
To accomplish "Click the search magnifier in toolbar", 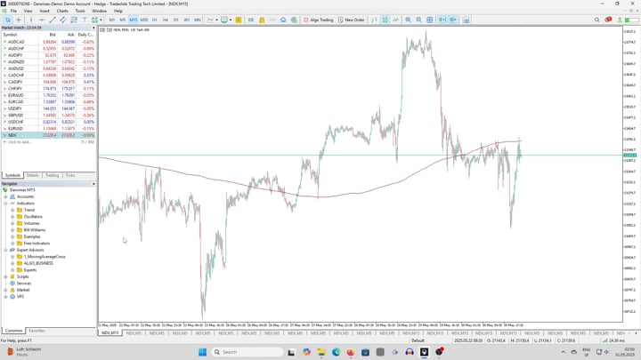I will pos(596,20).
